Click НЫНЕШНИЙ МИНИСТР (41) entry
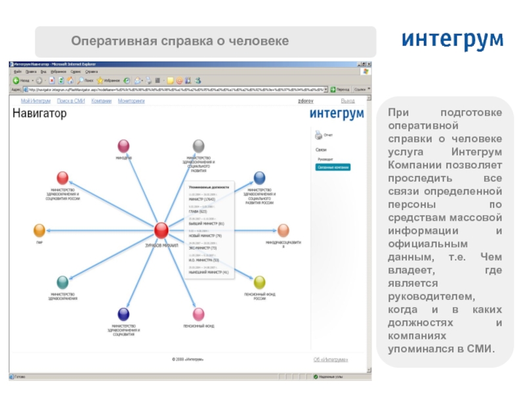525x394 pixels. 209,273
